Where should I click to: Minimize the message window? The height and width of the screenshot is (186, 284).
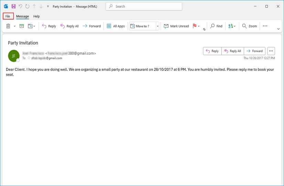255,6
